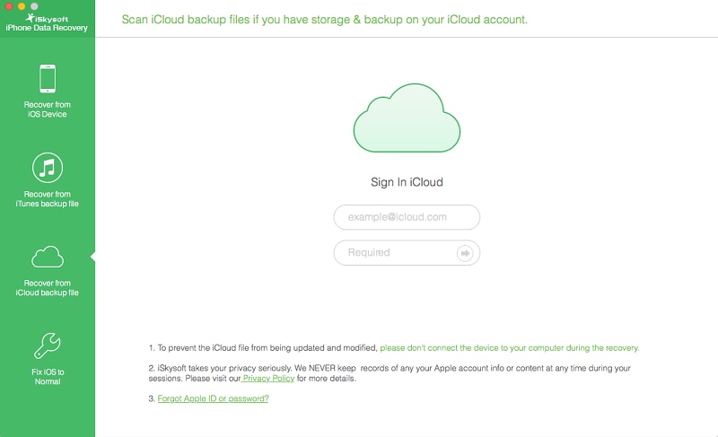718x437 pixels.
Task: Close the window with red button
Action: 9,6
